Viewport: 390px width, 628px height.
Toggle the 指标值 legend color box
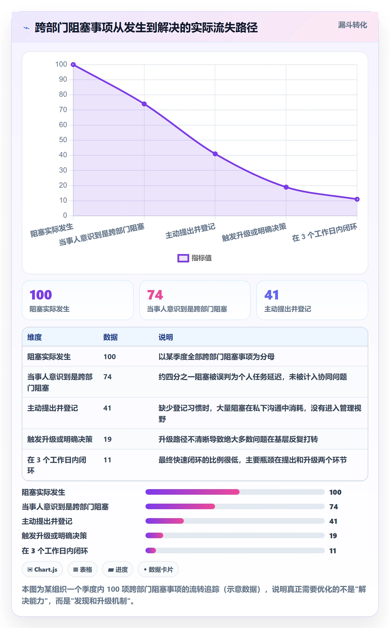[183, 258]
